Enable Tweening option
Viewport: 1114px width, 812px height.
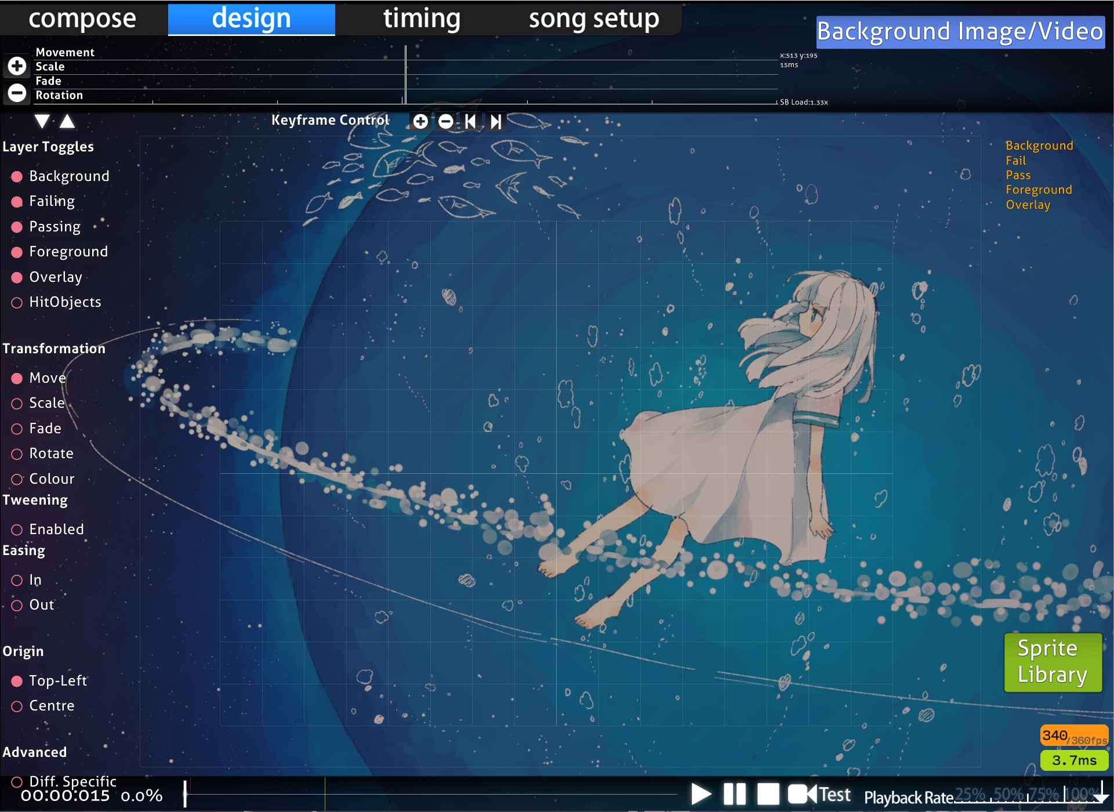(48, 530)
